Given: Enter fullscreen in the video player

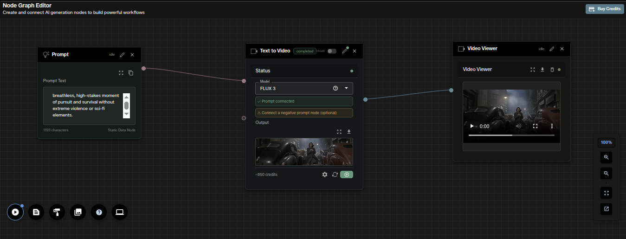Looking at the screenshot, I should (535, 126).
